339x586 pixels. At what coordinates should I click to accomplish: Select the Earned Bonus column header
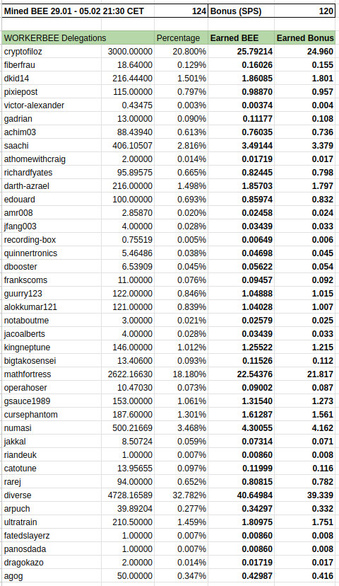pyautogui.click(x=304, y=38)
